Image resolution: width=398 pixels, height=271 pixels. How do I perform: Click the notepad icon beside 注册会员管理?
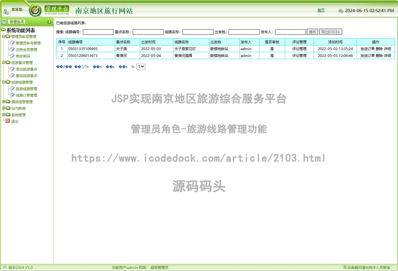pos(13,50)
